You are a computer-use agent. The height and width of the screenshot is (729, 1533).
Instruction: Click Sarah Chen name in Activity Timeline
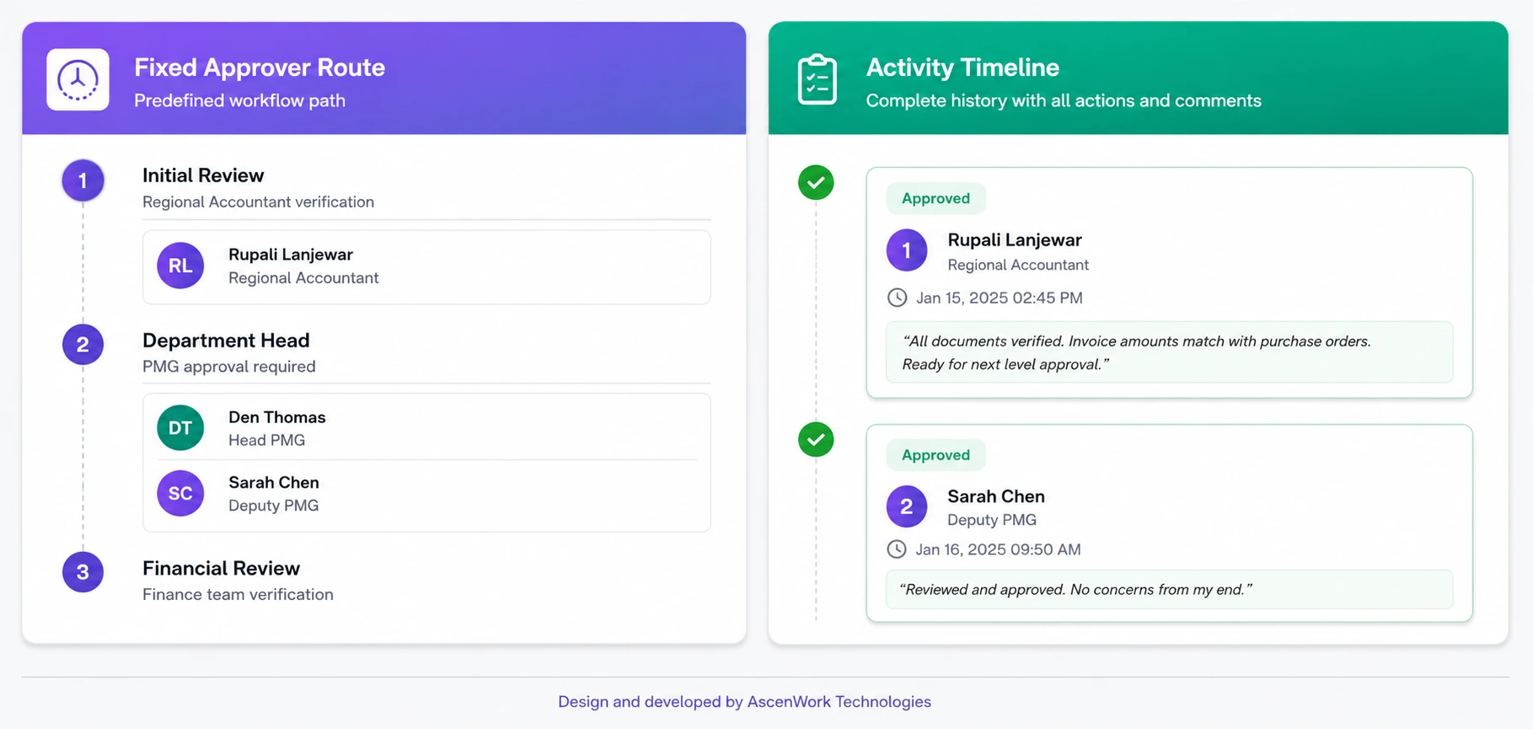click(x=996, y=496)
